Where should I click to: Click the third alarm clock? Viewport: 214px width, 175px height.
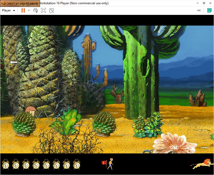click(x=26, y=164)
